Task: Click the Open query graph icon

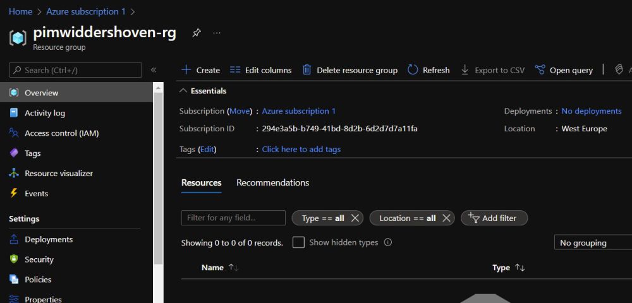Action: pos(540,69)
